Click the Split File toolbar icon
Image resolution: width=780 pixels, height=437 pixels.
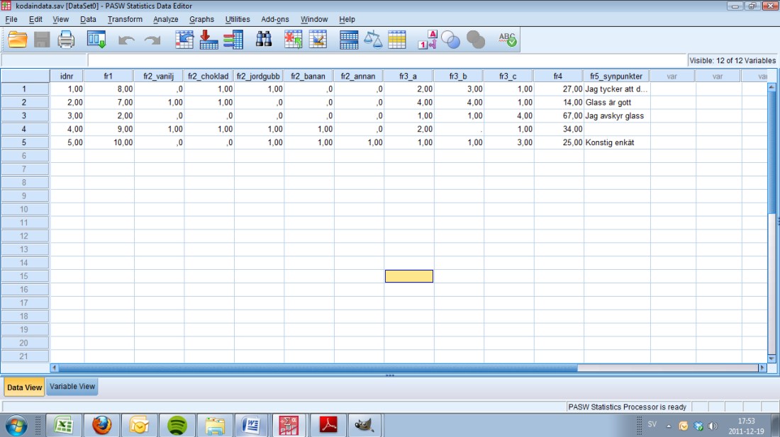click(x=349, y=40)
